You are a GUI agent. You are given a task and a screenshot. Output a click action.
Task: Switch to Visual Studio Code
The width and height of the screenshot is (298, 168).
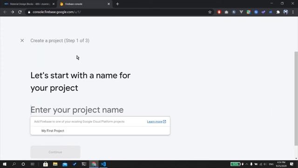[x=103, y=164]
